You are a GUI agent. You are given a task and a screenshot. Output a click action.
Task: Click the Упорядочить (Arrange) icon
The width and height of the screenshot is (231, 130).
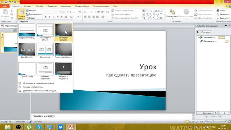[x=172, y=12]
